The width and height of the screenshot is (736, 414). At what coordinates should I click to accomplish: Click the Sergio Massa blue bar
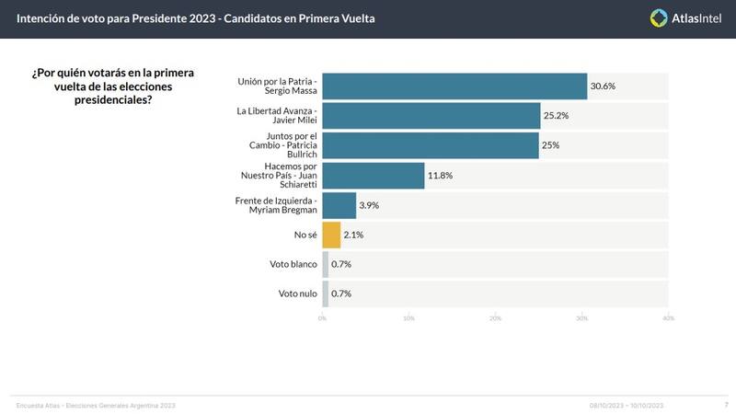(x=454, y=86)
